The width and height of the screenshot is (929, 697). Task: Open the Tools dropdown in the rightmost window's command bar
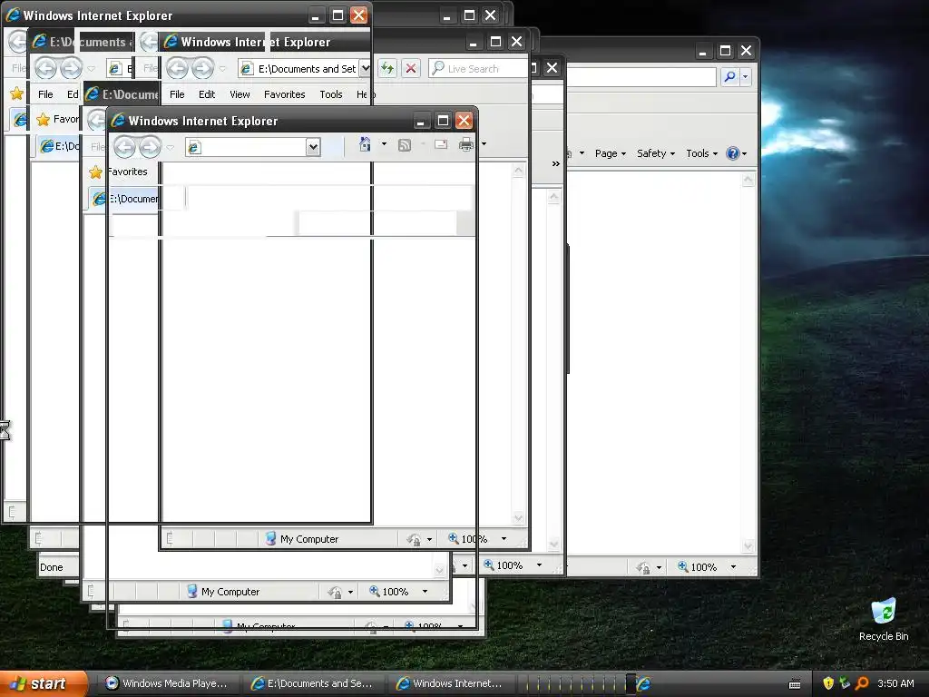pyautogui.click(x=702, y=153)
